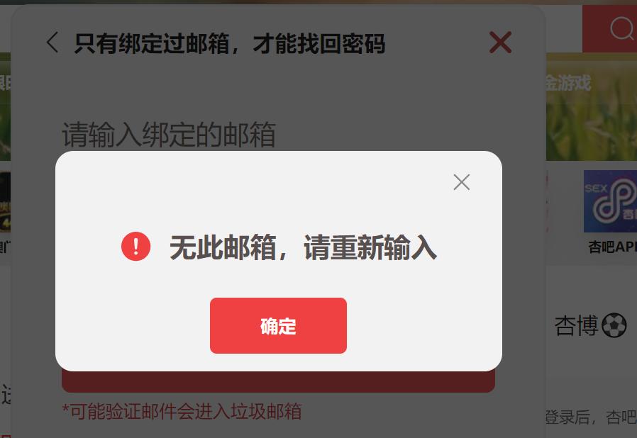Viewport: 637px width, 438px height.
Task: Click the spam mailbox notice text
Action: (182, 411)
